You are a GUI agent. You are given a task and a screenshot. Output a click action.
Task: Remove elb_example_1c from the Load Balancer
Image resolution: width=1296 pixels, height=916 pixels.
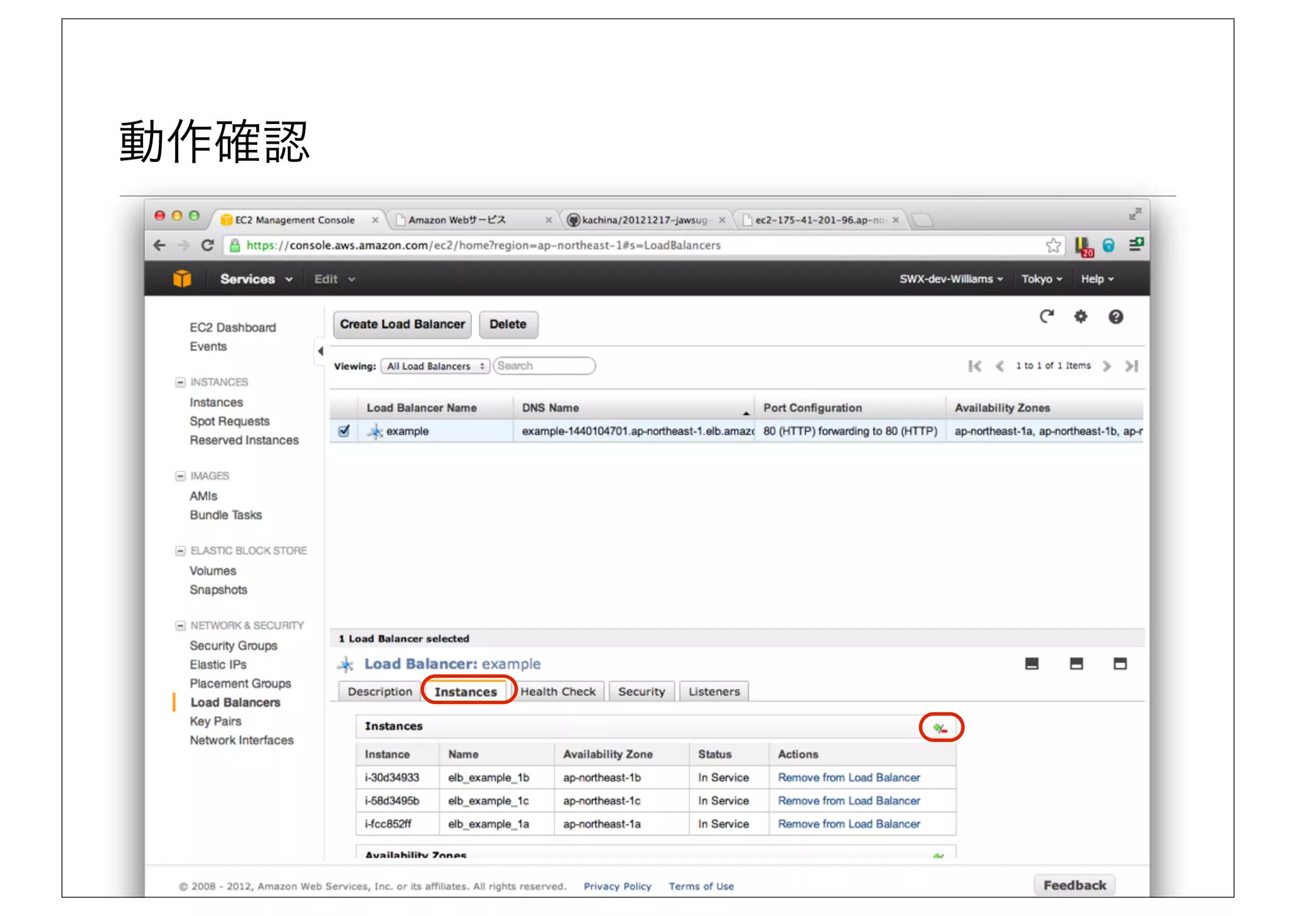pyautogui.click(x=849, y=801)
